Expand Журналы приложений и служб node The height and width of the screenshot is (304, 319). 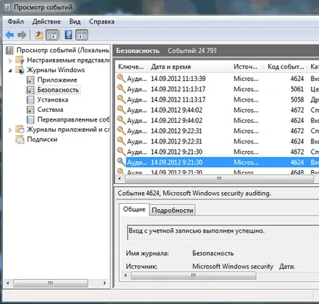10,130
